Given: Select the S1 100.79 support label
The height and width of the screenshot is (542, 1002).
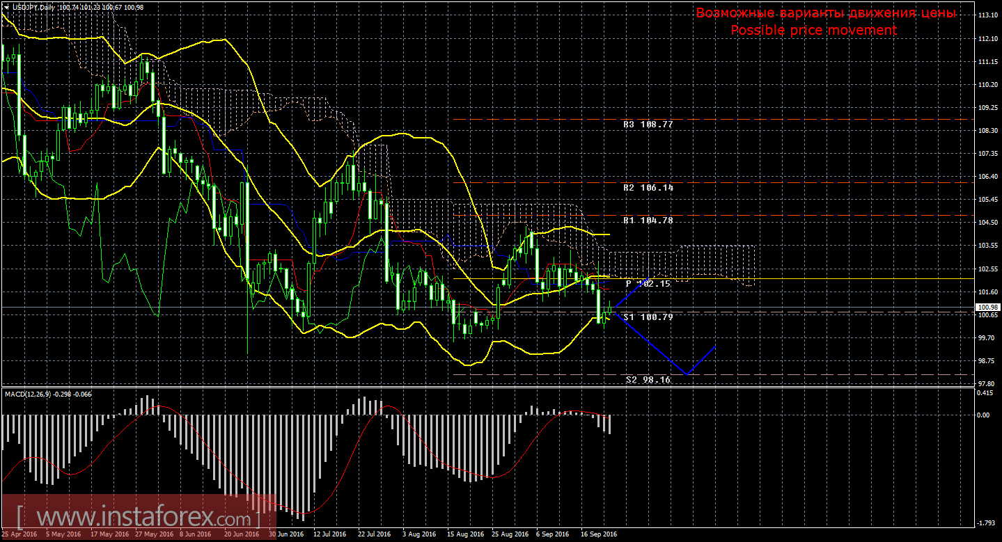Looking at the screenshot, I should click(x=648, y=317).
